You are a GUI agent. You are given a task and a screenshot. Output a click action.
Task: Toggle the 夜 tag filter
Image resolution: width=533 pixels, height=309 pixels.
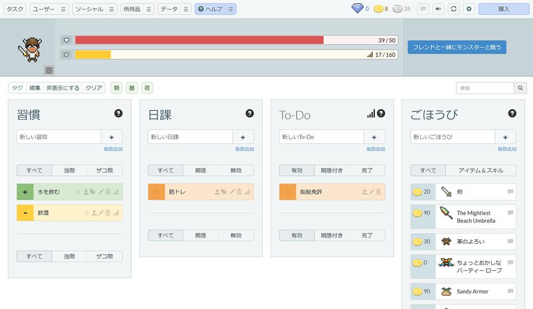point(147,88)
